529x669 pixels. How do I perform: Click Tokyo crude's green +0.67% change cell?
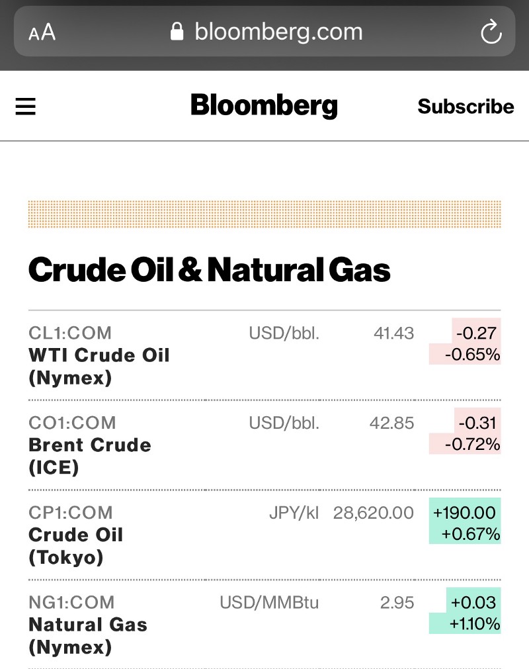[x=471, y=534]
